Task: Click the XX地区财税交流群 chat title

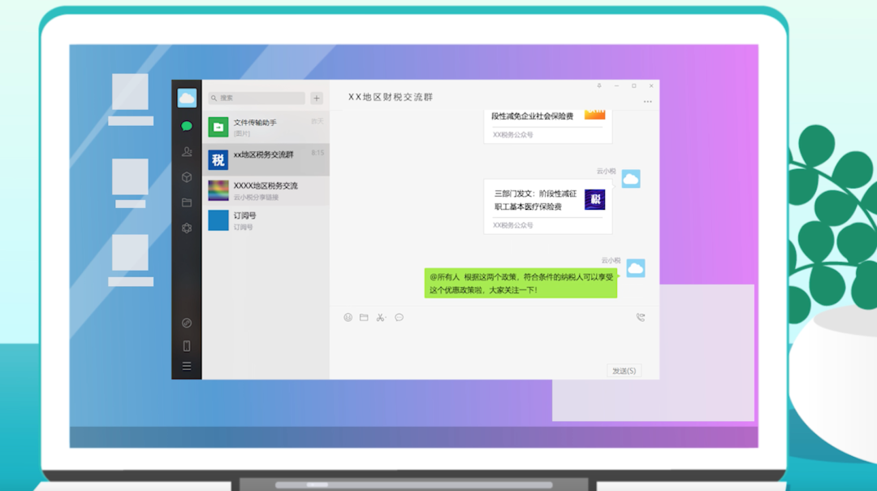Action: [391, 98]
